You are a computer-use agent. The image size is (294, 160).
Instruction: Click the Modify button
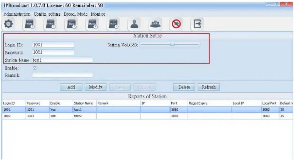click(x=96, y=87)
